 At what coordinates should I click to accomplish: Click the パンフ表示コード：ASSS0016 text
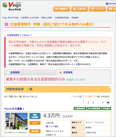16,132
